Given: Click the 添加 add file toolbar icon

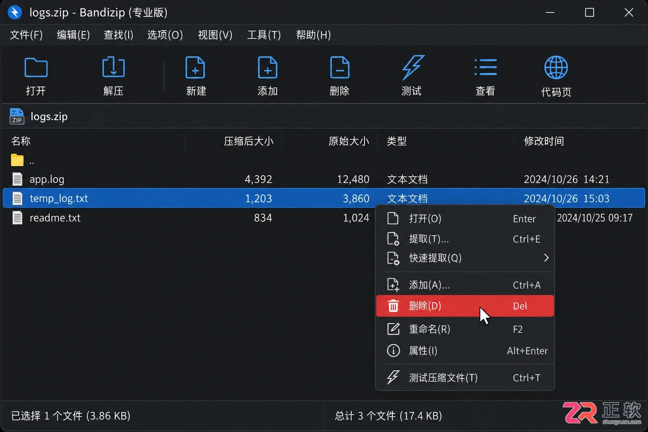Looking at the screenshot, I should (x=267, y=67).
